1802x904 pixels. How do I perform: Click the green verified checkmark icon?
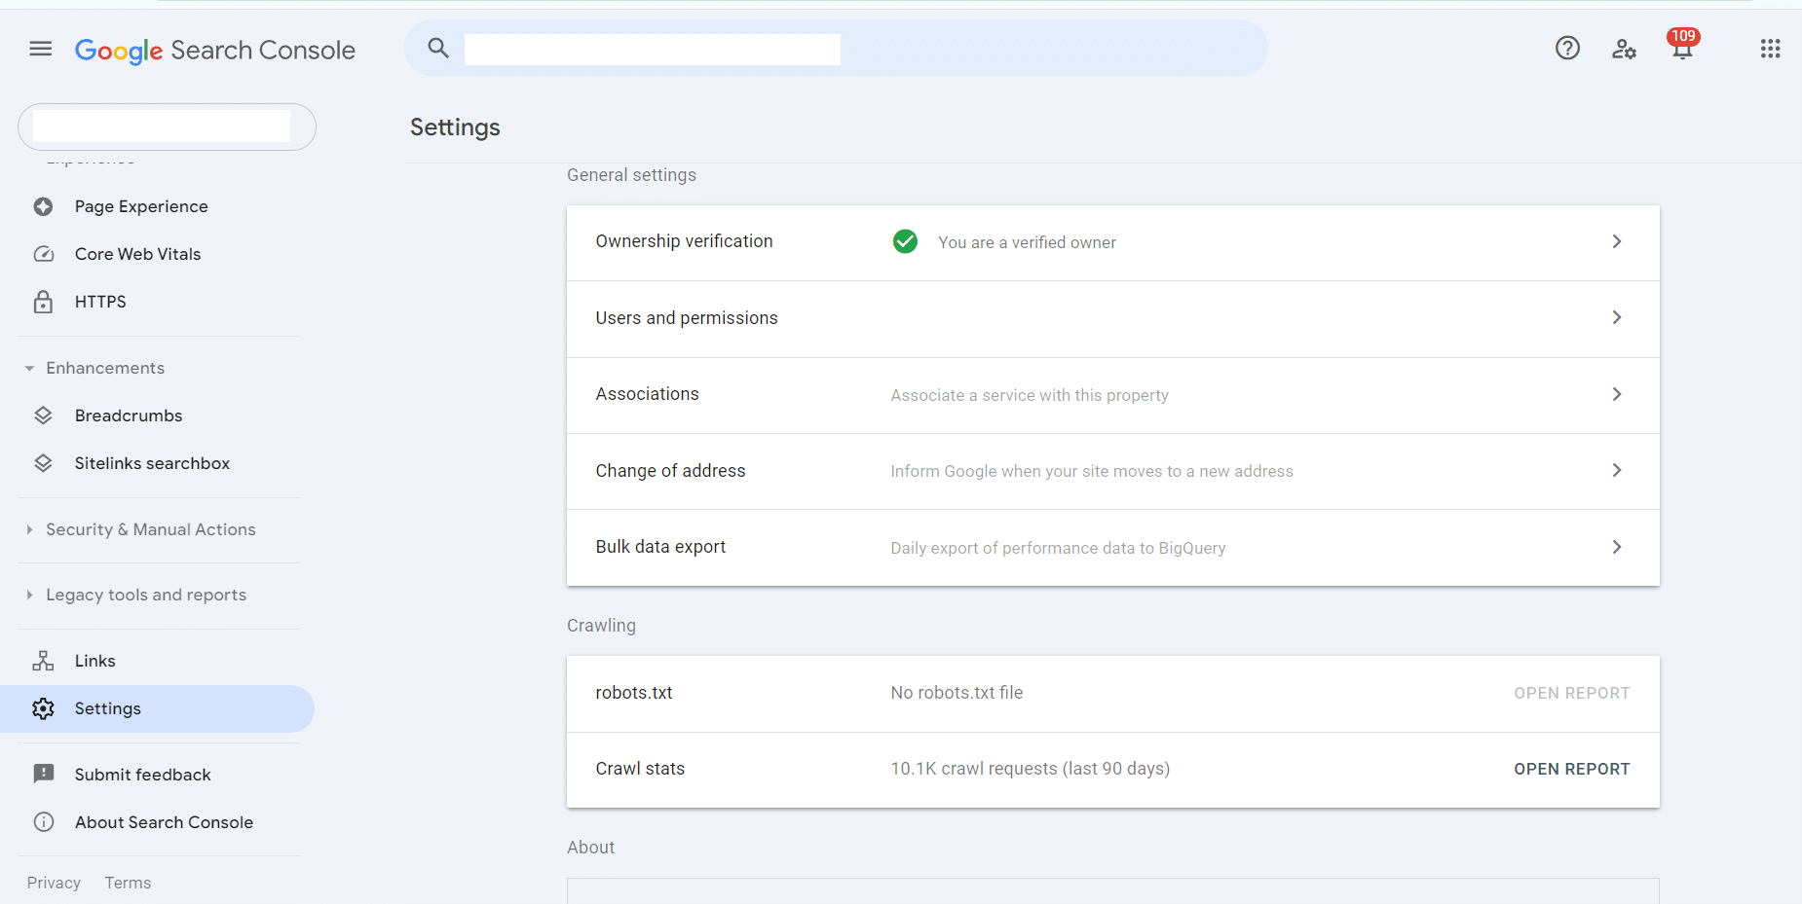point(905,241)
